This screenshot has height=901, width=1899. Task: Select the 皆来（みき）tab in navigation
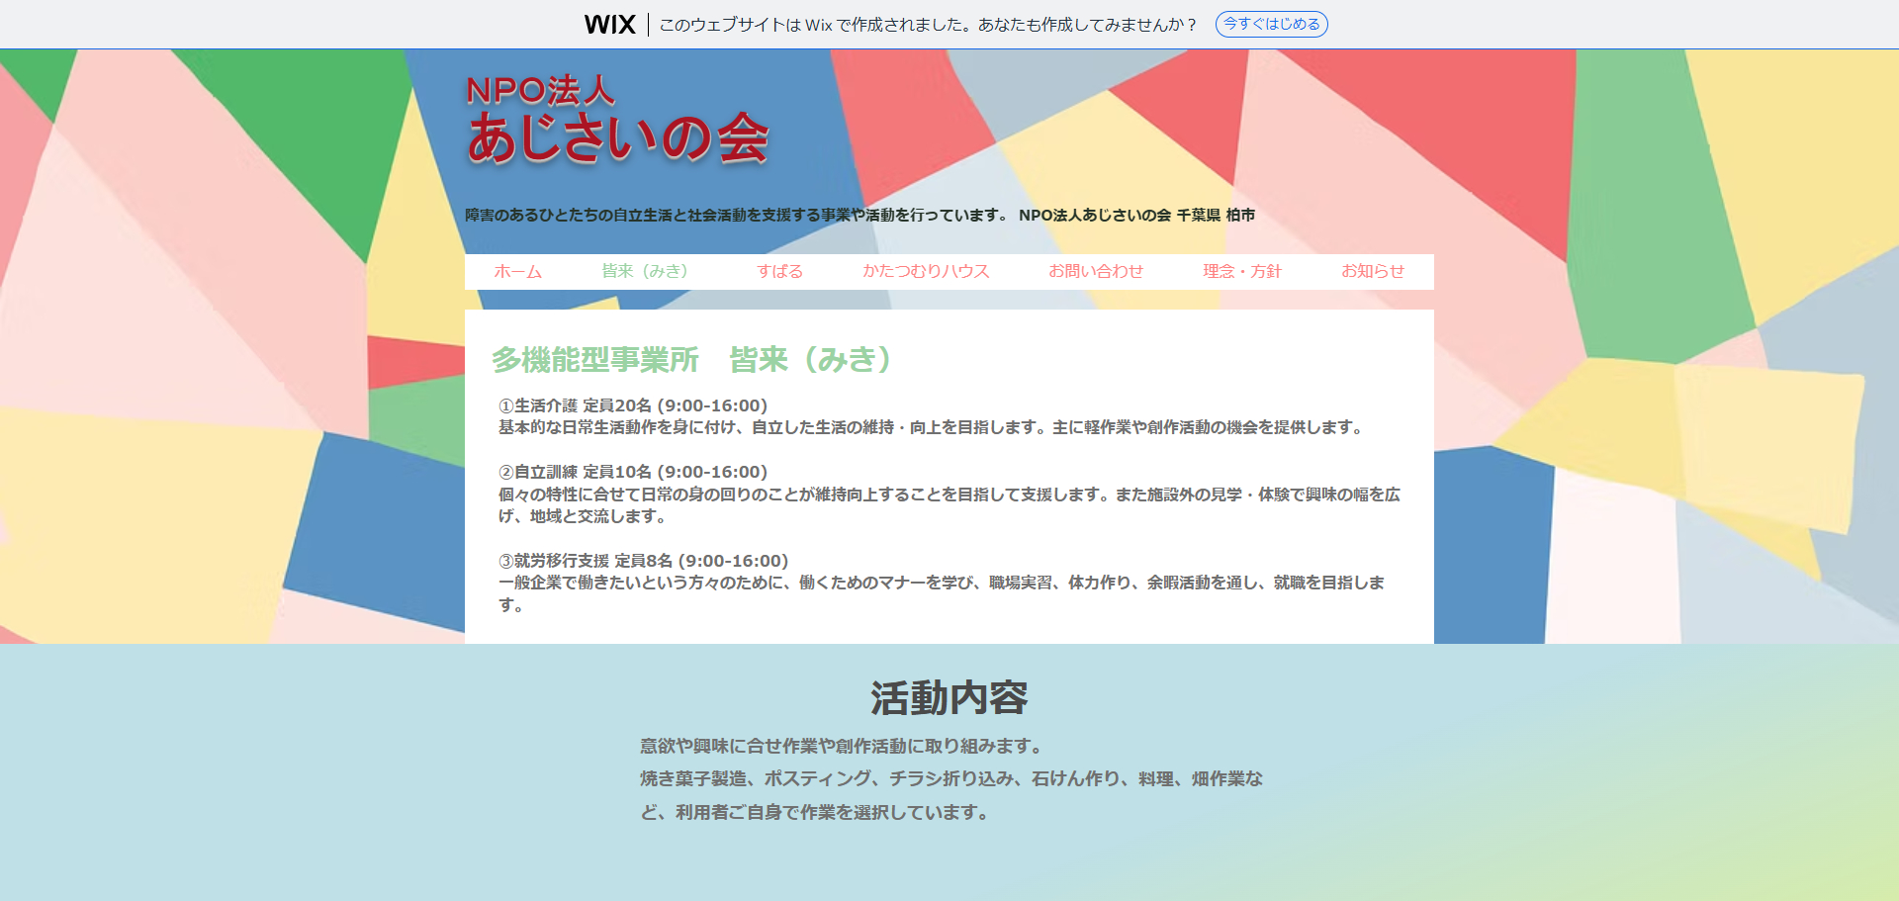[650, 271]
